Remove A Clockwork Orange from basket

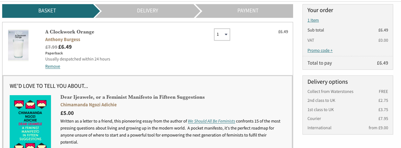52,66
